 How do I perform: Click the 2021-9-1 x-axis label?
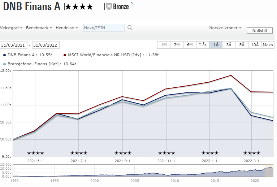(122, 161)
